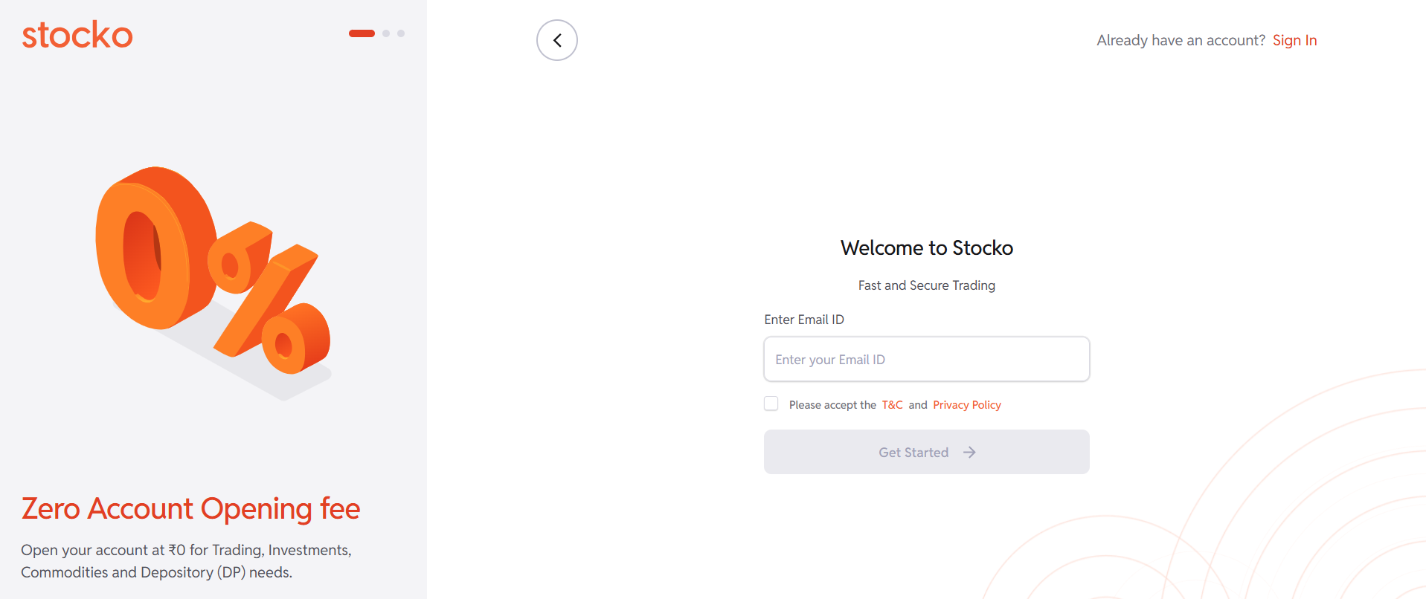
Task: Click the Enter Email ID label
Action: (x=804, y=320)
